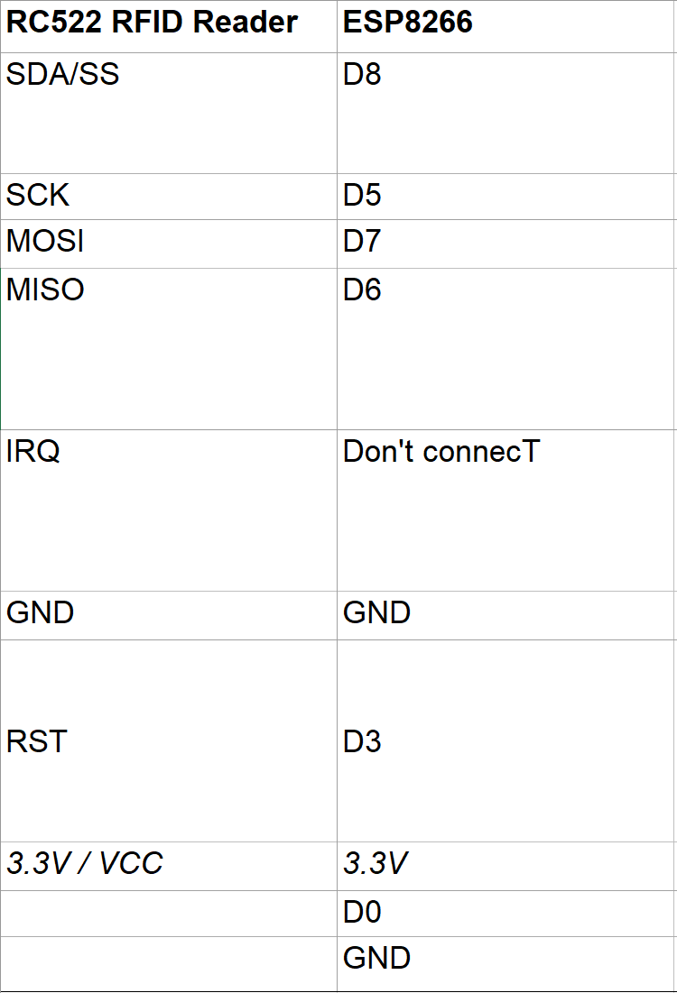677x993 pixels.
Task: Select the D0 cell
Action: (x=363, y=913)
